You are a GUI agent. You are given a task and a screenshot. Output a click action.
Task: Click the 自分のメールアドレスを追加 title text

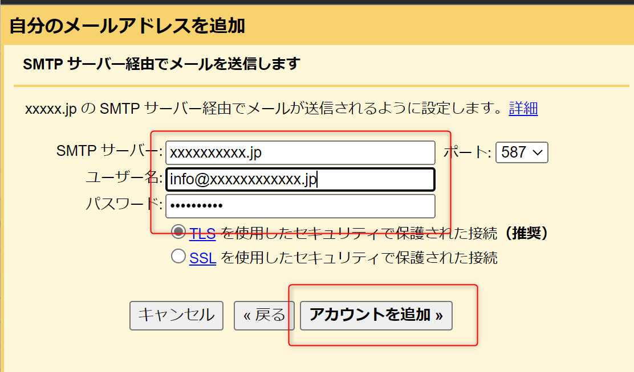point(127,26)
